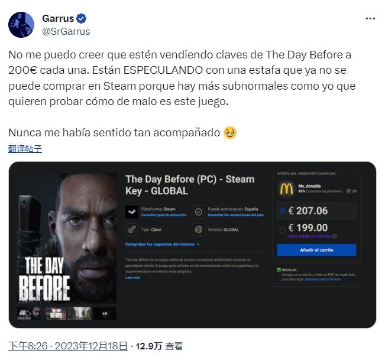Image resolution: width=385 pixels, height=360 pixels.
Task: Click Garrus's profile avatar
Action: [x=21, y=25]
